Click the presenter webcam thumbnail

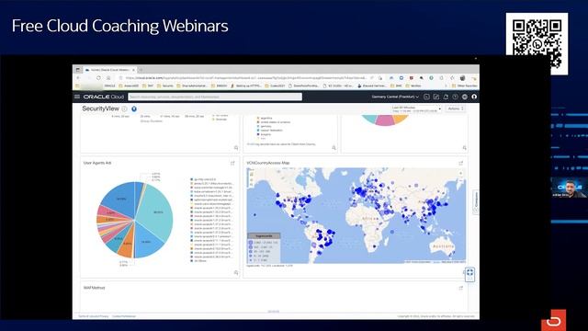click(569, 188)
